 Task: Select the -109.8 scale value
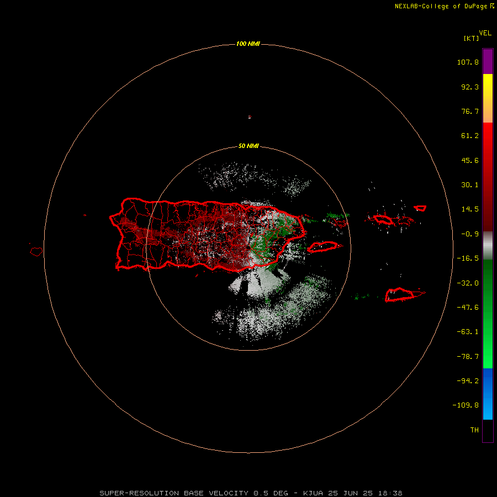(x=466, y=405)
